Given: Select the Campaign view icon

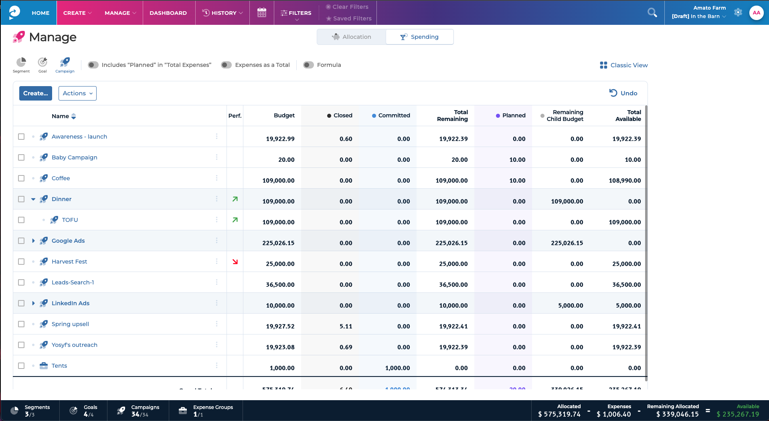Looking at the screenshot, I should (65, 65).
